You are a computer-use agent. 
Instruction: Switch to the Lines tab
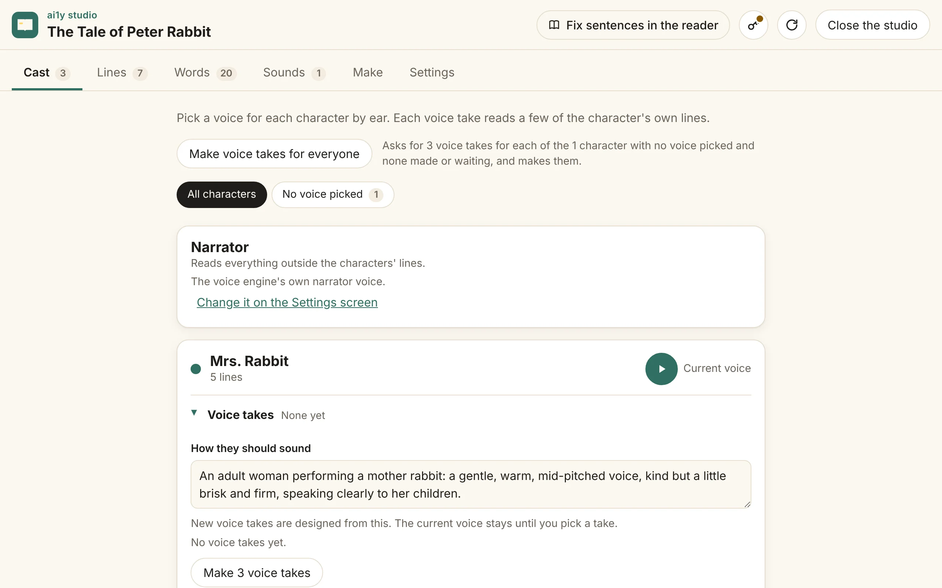122,72
